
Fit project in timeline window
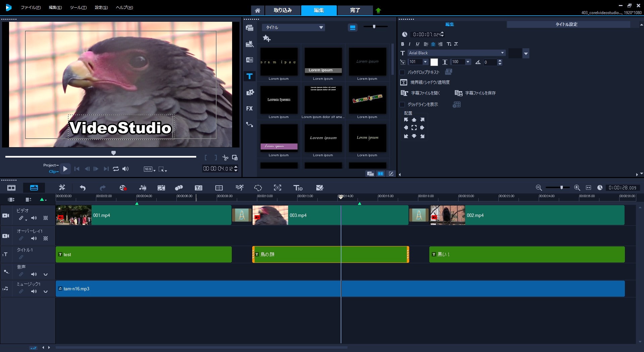[588, 188]
